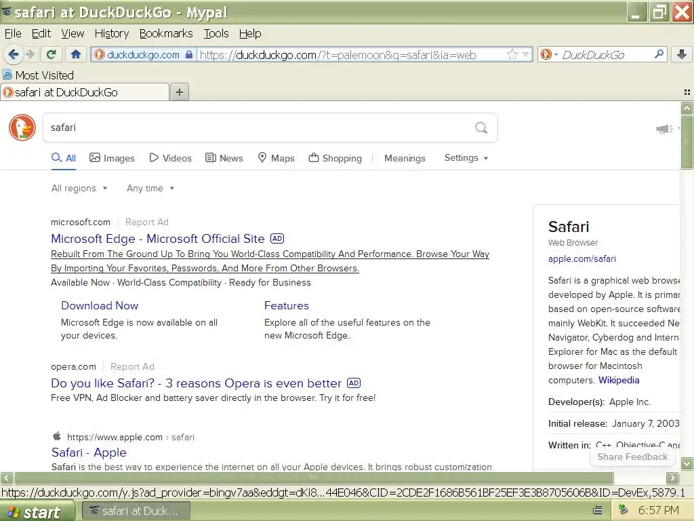Click the magnifier in the browser search bar

659,54
